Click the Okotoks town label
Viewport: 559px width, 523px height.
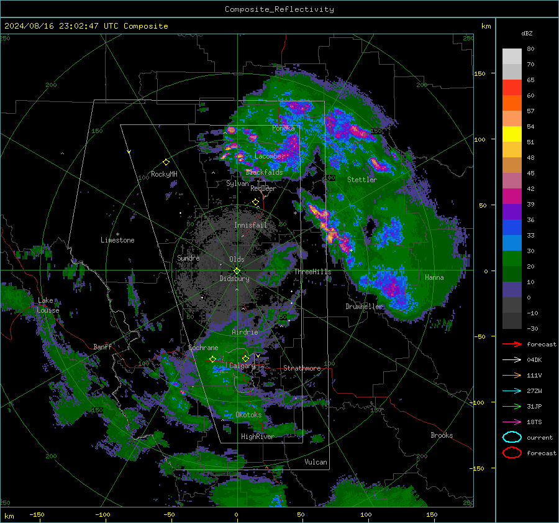click(x=248, y=415)
